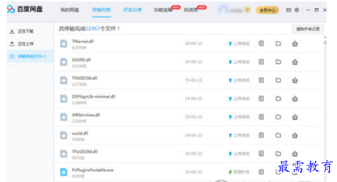Click the 61967 file count in the header
Screen dimensions: 337x182
pyautogui.click(x=93, y=29)
